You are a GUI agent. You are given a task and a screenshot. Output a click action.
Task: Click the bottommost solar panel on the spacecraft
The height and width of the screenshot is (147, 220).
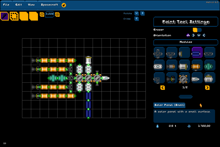click(x=88, y=113)
